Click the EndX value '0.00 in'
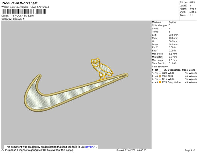 172,47
